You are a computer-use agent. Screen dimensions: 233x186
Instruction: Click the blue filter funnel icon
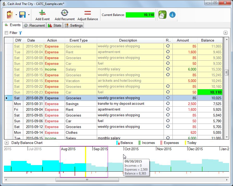(x=20, y=33)
